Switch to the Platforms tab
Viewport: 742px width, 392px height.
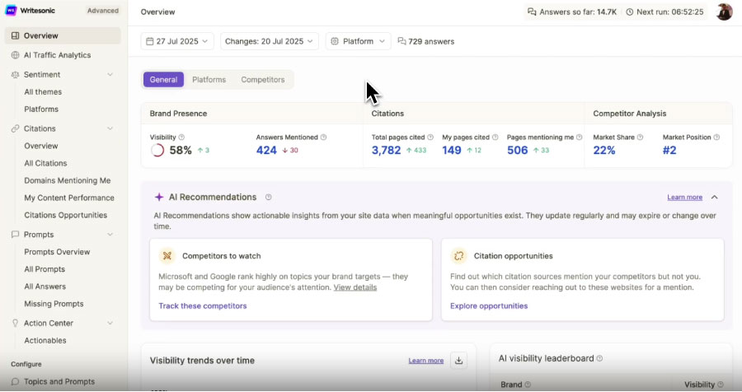coord(209,80)
